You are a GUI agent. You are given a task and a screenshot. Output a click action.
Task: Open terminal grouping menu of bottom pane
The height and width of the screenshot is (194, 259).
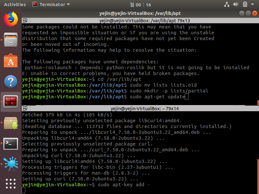[x=25, y=109]
